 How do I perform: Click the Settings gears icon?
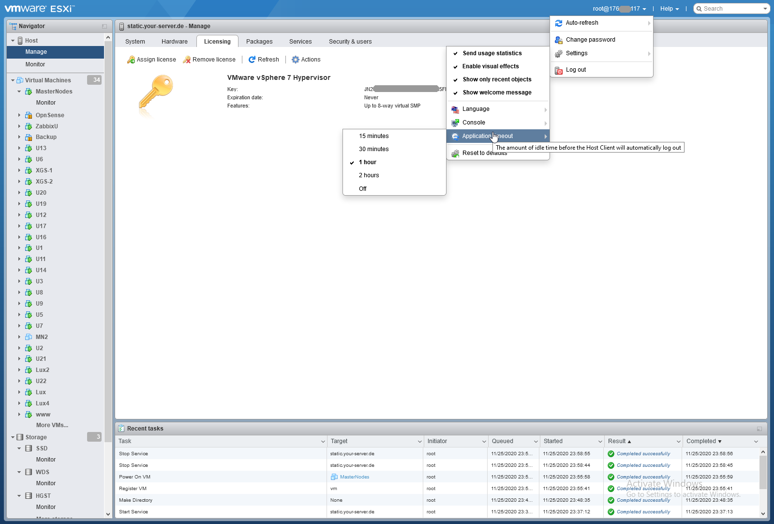point(559,53)
